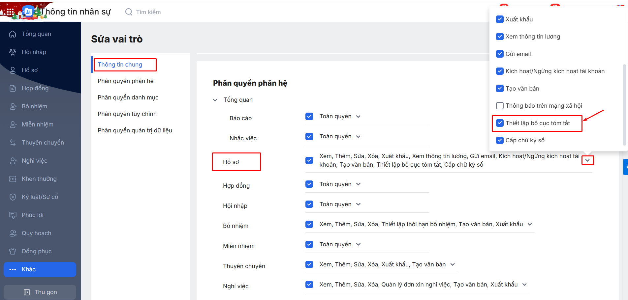Open the app launcher grid icon
This screenshot has height=300, width=628.
10,12
